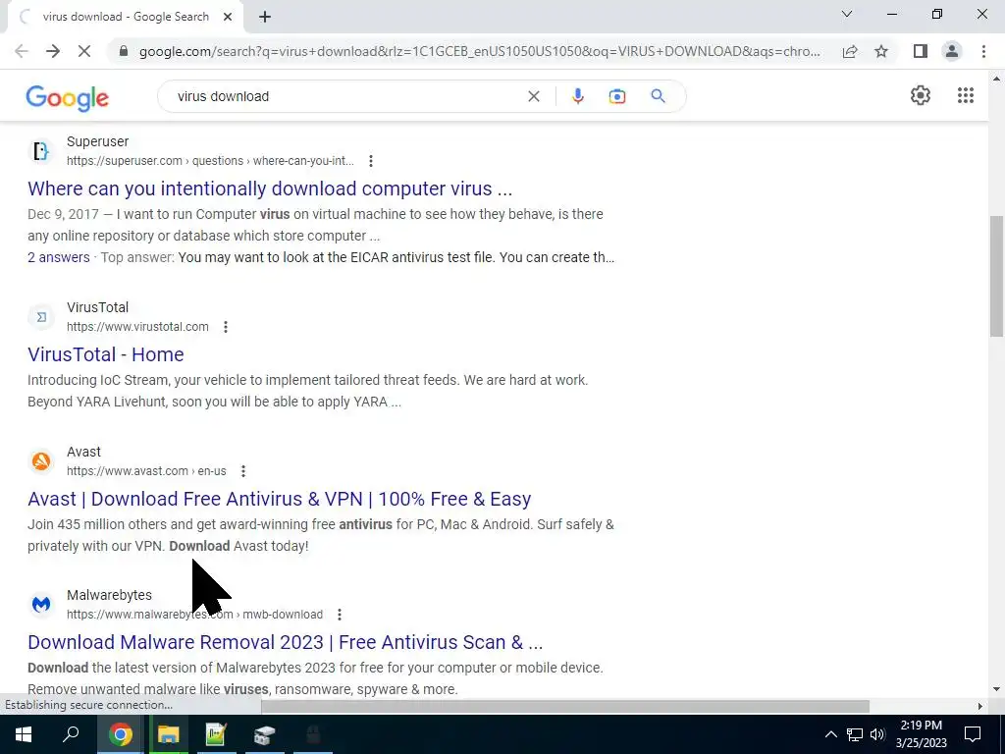
Task: Open Google quick settings gear
Action: [x=921, y=95]
